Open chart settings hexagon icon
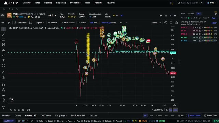Screen dimensions: 219x123 point(166,23)
